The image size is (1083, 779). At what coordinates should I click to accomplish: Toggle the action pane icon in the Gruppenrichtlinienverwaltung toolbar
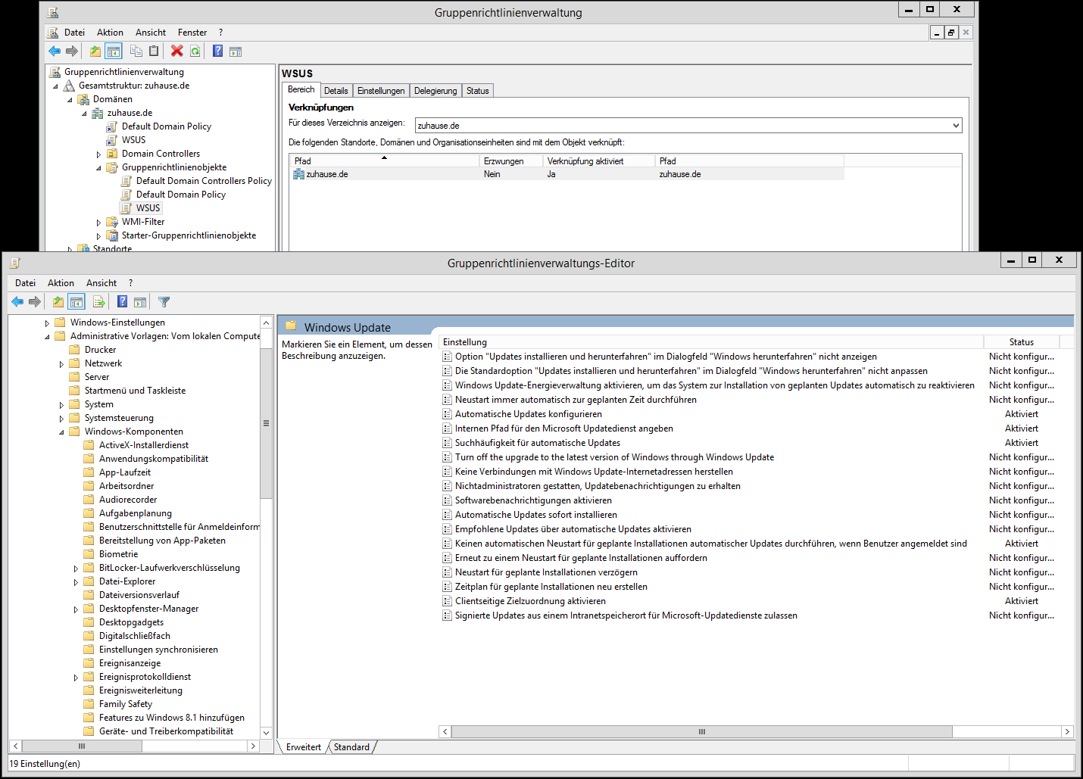(236, 51)
